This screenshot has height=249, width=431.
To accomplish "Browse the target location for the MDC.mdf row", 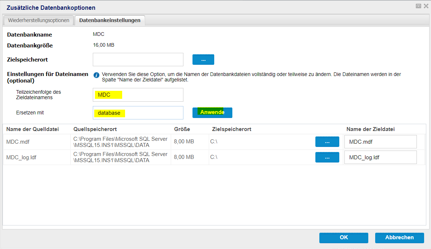I will (327, 142).
